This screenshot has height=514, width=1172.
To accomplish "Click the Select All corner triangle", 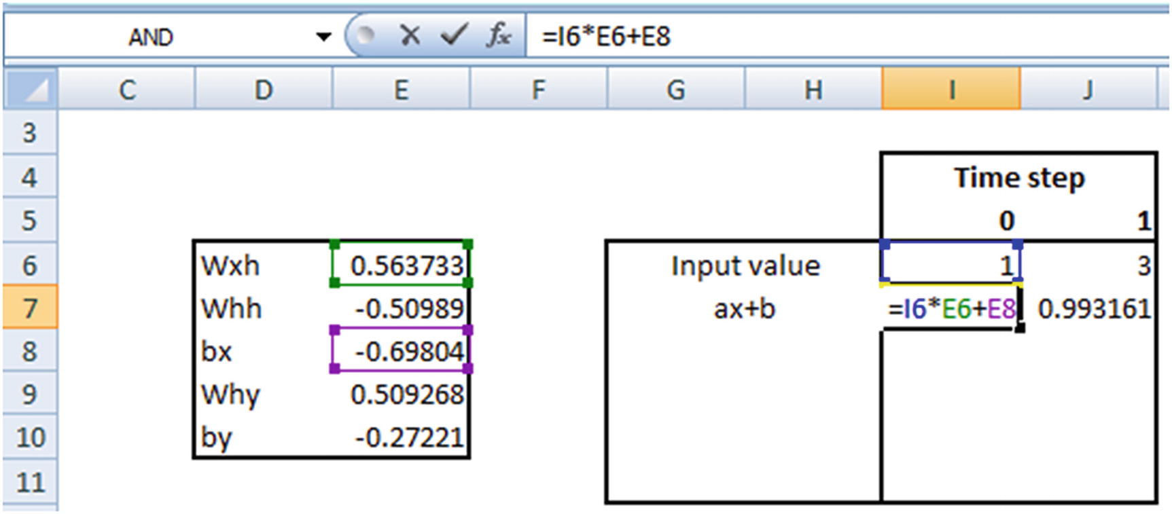I will 31,89.
